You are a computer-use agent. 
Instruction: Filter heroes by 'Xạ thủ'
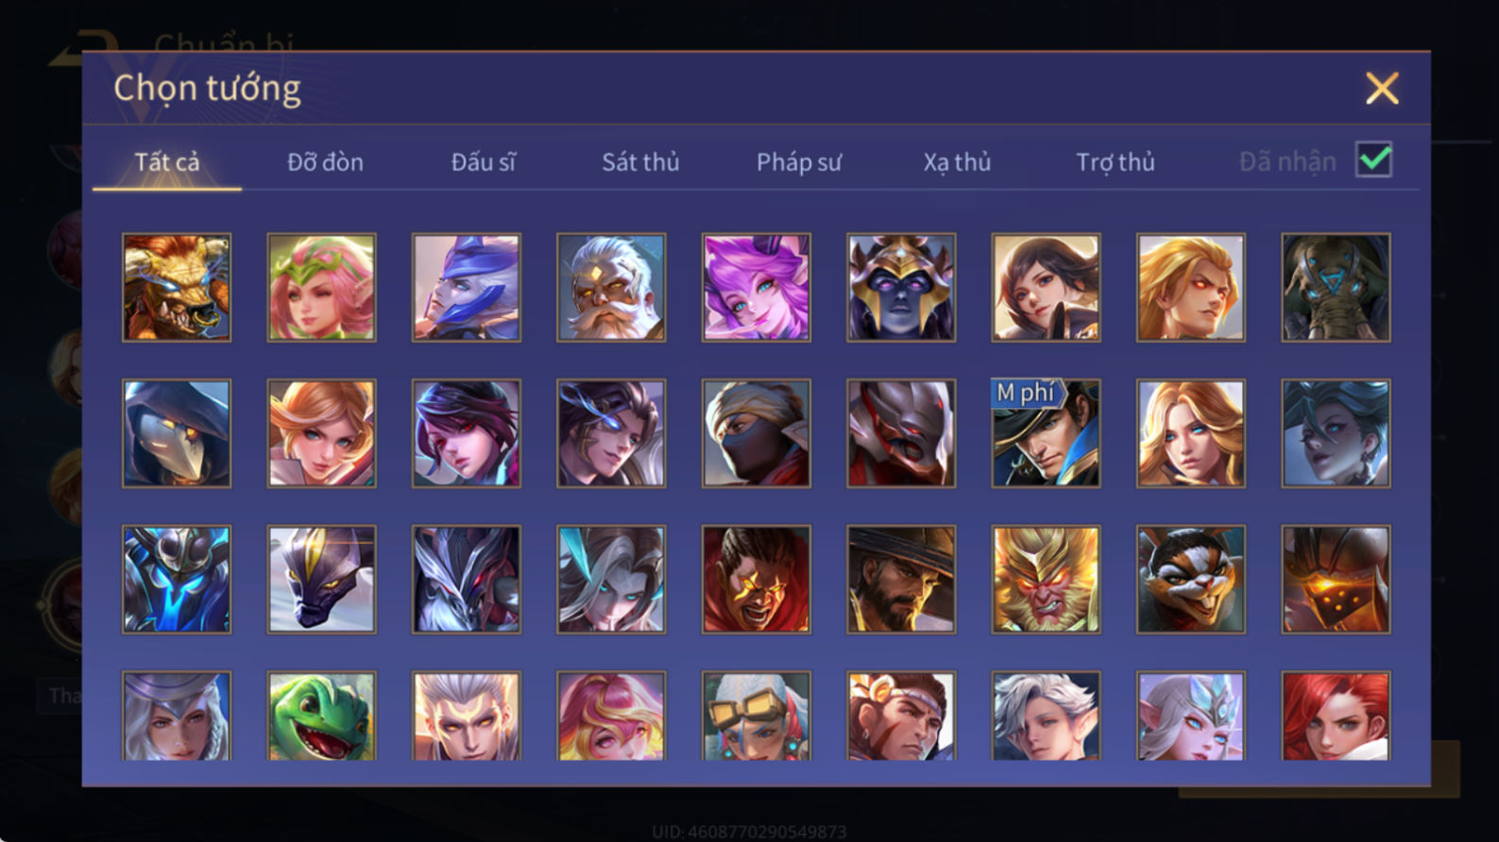pos(957,162)
